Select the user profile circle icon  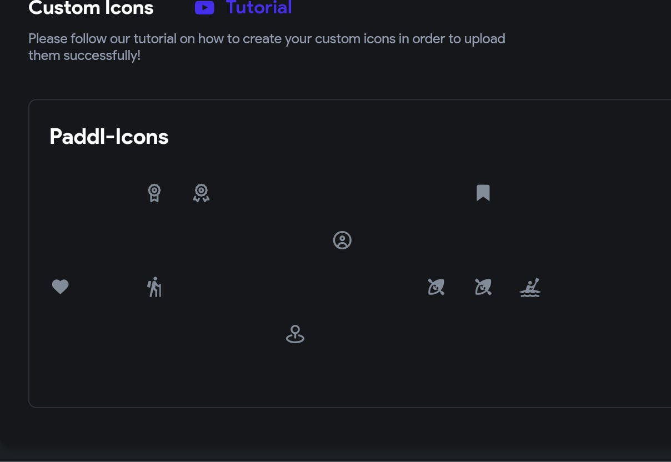coord(342,240)
